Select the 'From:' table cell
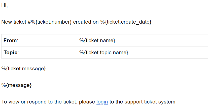Screen dimensions: 208x108 click(39, 40)
